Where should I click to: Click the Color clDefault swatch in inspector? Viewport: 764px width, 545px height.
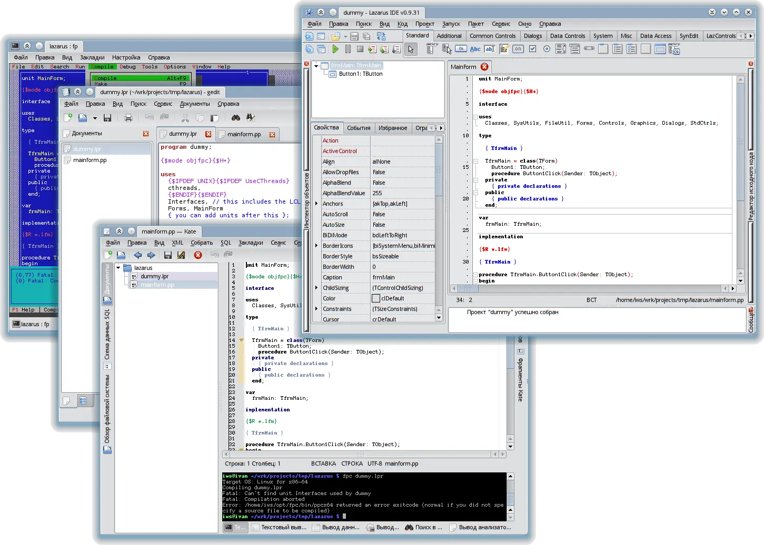[x=376, y=298]
